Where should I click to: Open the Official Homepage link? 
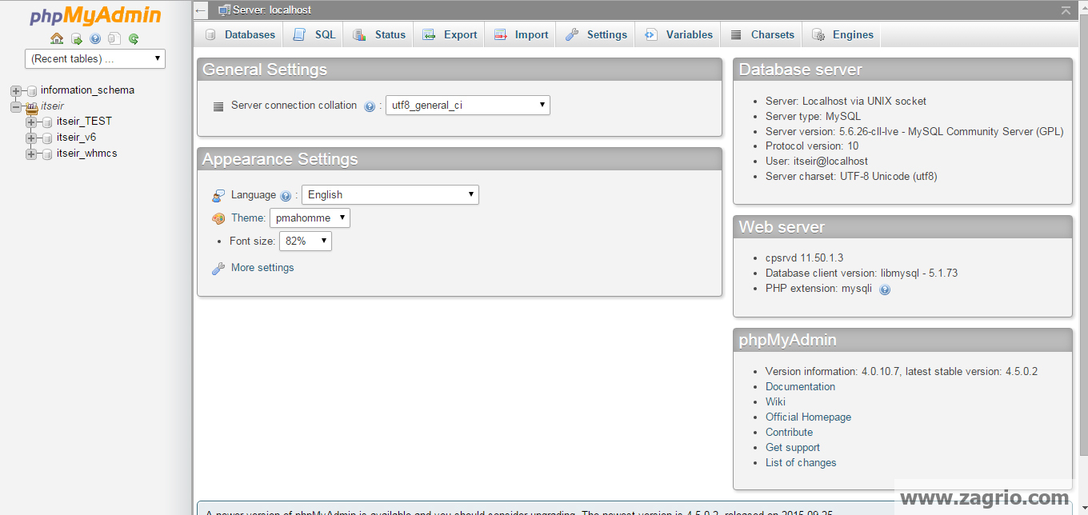tap(808, 417)
